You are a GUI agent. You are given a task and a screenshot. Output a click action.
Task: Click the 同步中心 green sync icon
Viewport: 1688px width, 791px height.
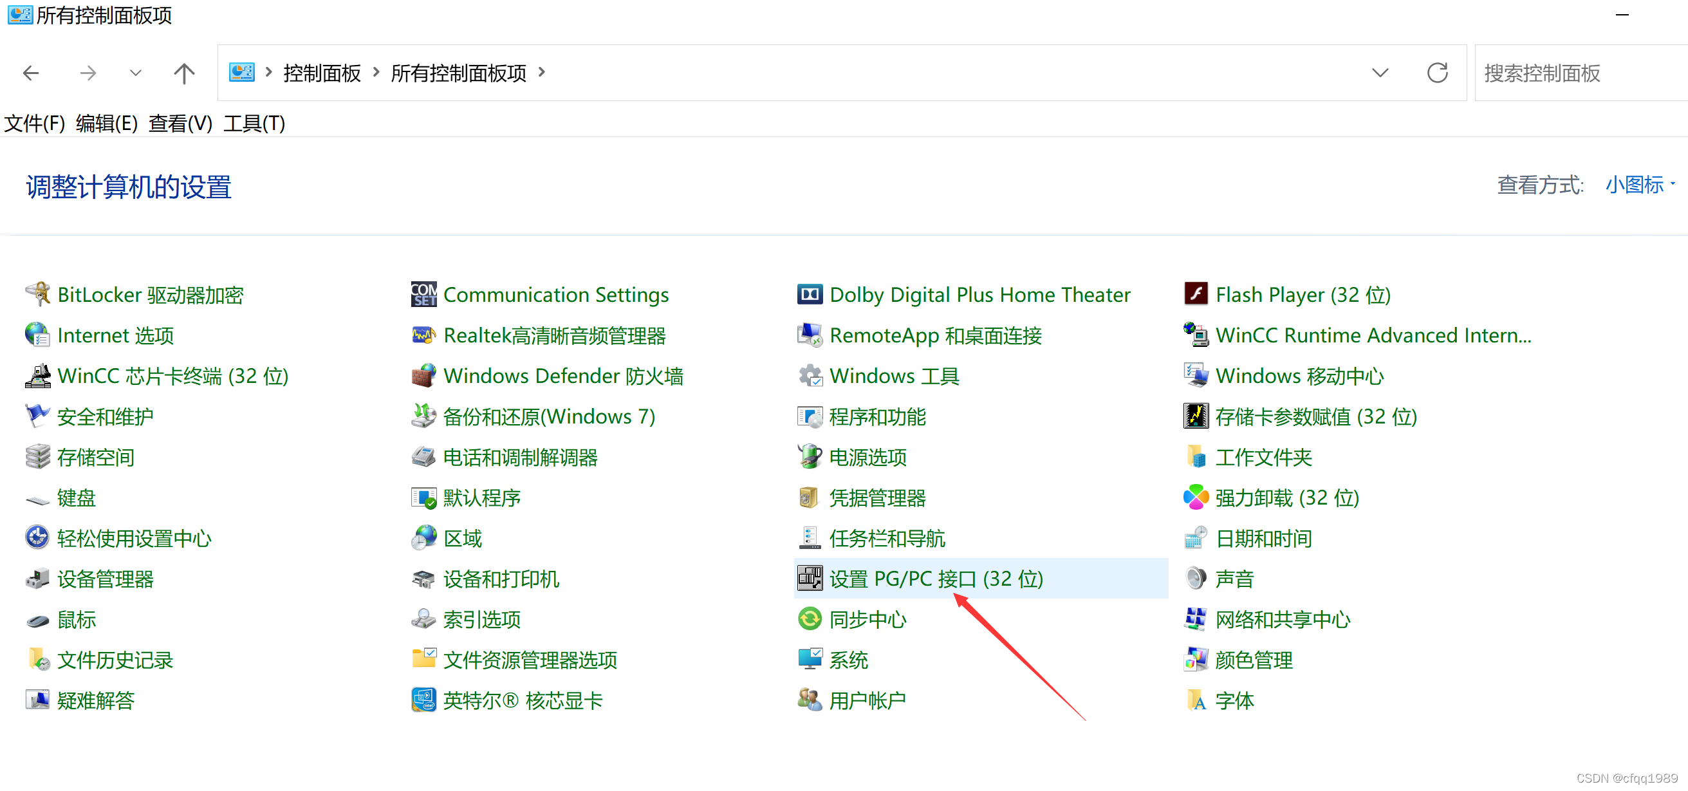(810, 619)
